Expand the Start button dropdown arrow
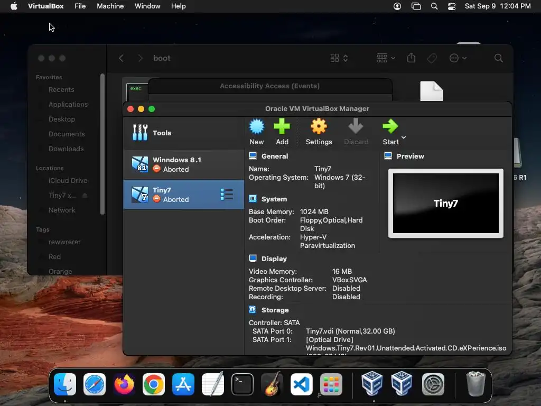Screen dimensions: 541x406 tap(404, 137)
